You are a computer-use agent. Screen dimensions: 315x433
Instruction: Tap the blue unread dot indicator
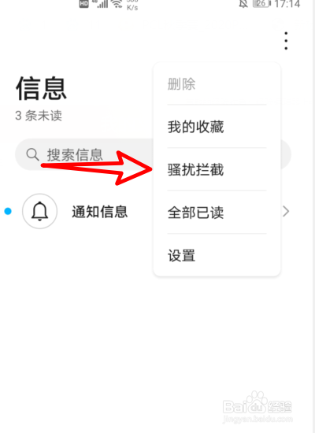8,211
